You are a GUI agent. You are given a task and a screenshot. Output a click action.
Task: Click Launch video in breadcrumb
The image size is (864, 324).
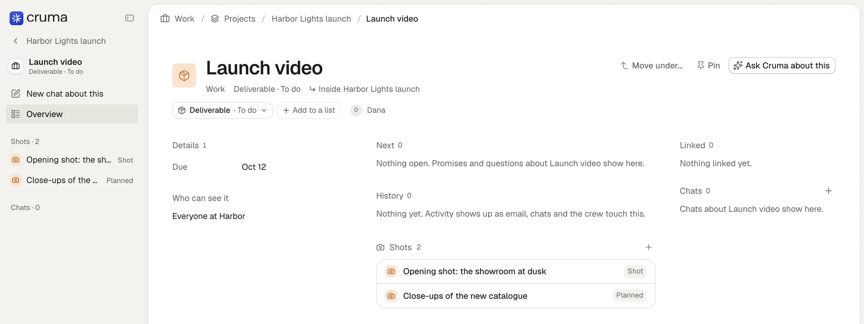click(392, 19)
